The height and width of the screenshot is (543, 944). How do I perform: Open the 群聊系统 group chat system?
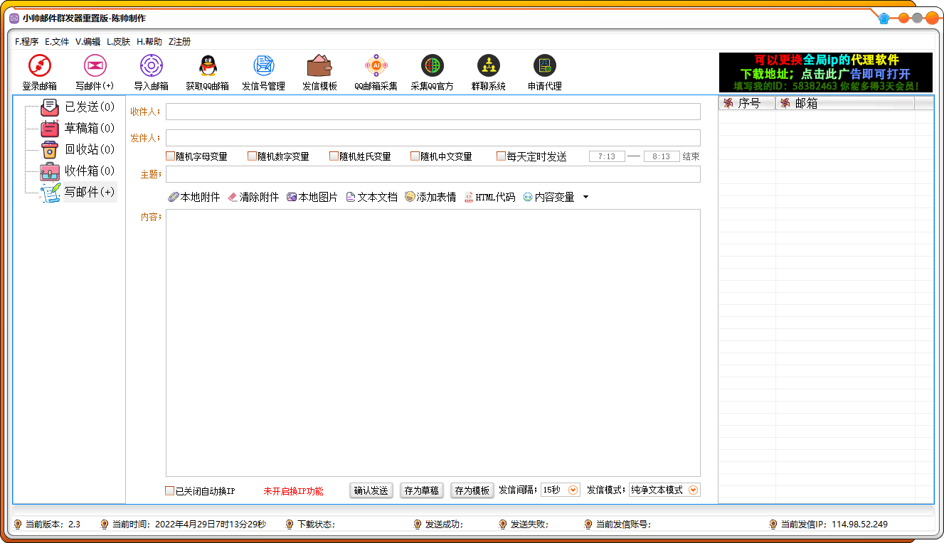click(x=488, y=71)
